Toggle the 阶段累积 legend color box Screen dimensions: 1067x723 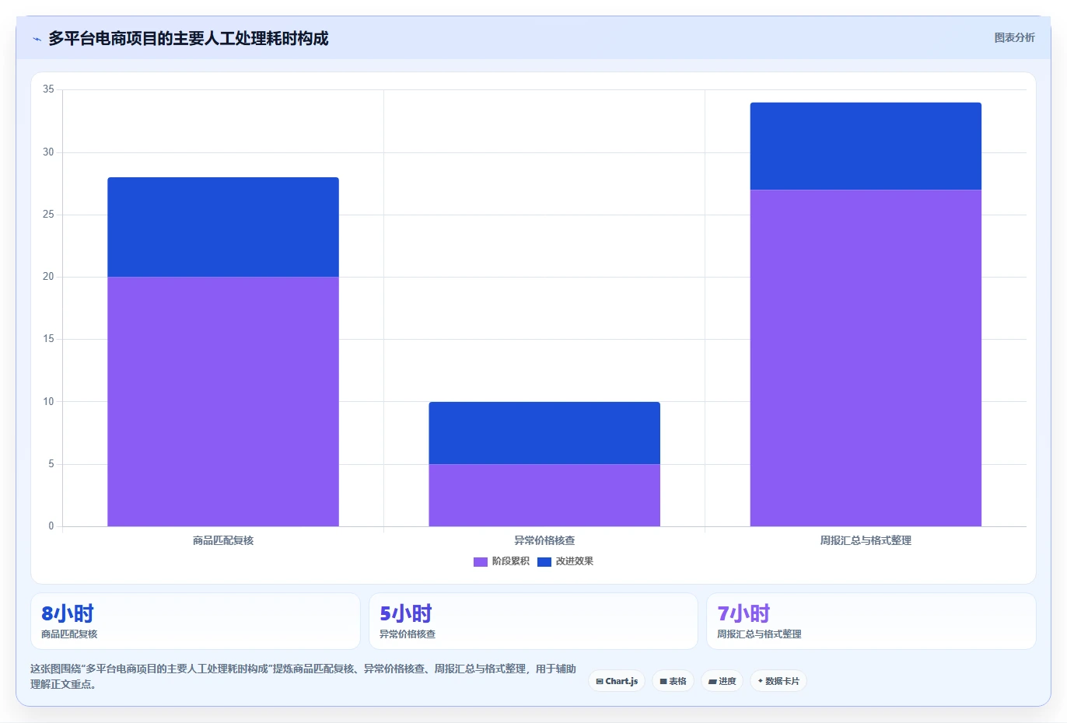tap(480, 561)
